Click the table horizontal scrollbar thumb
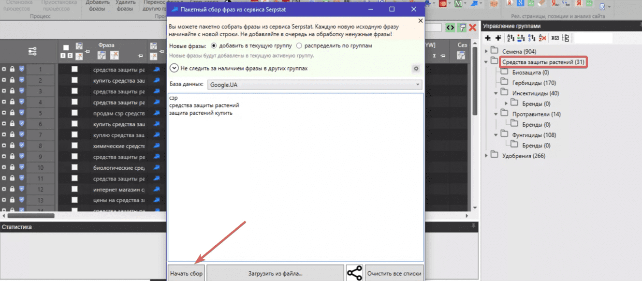The image size is (642, 281). 31,216
